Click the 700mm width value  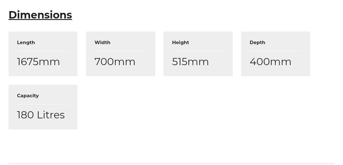115,62
